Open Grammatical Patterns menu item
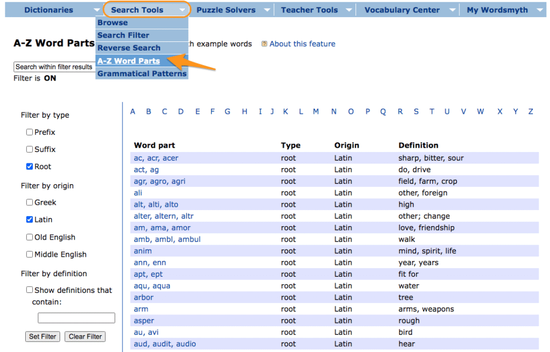 click(142, 74)
